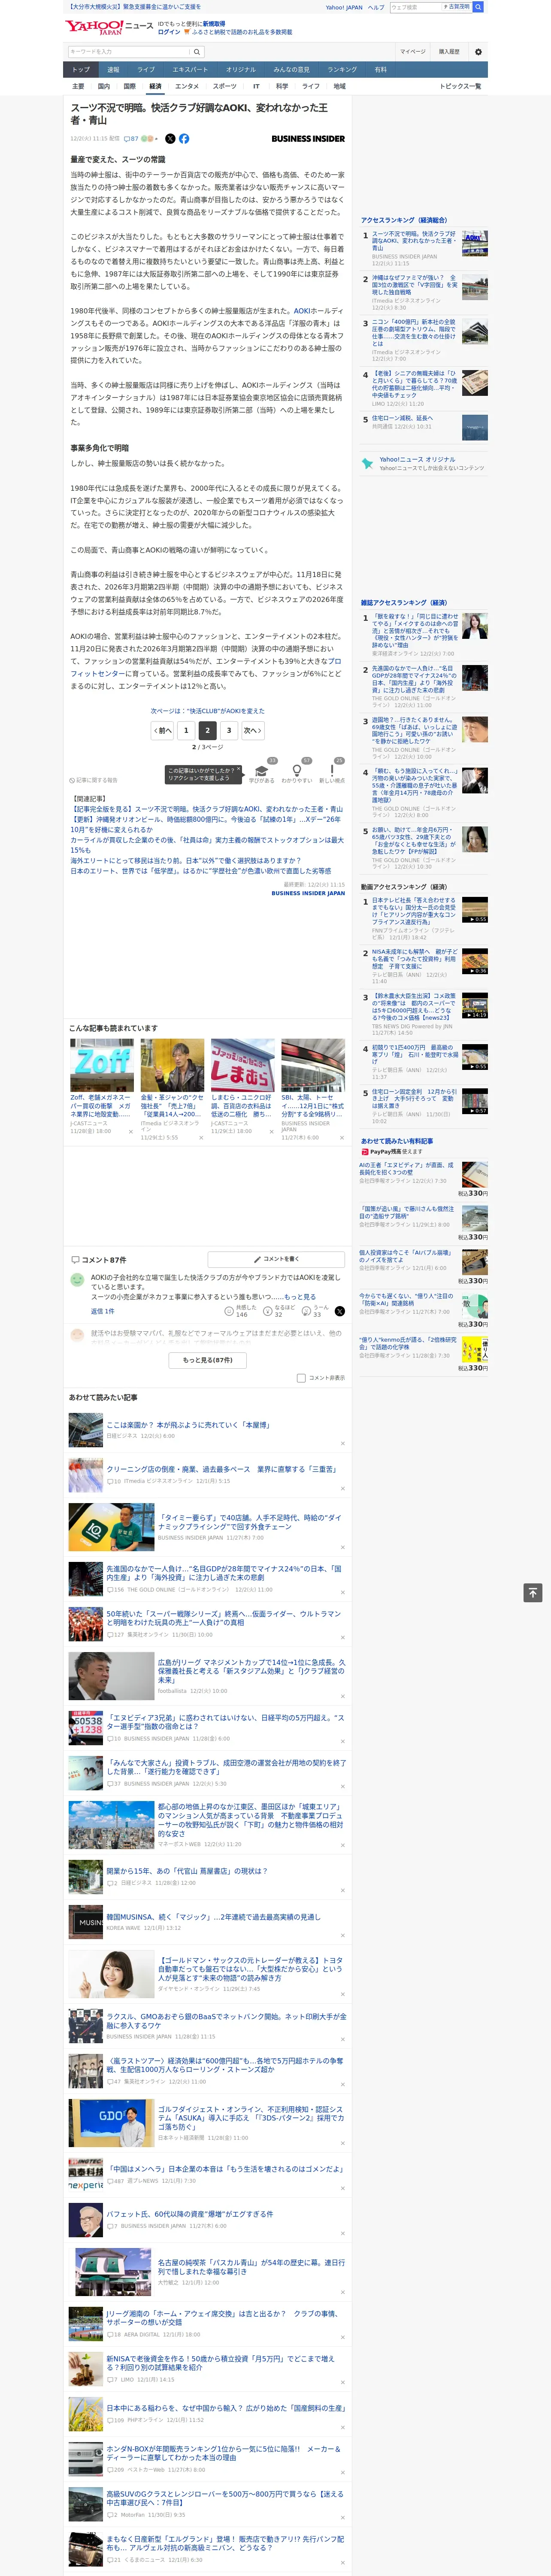Share the article on Facebook
Image resolution: width=551 pixels, height=2576 pixels.
coord(184,139)
